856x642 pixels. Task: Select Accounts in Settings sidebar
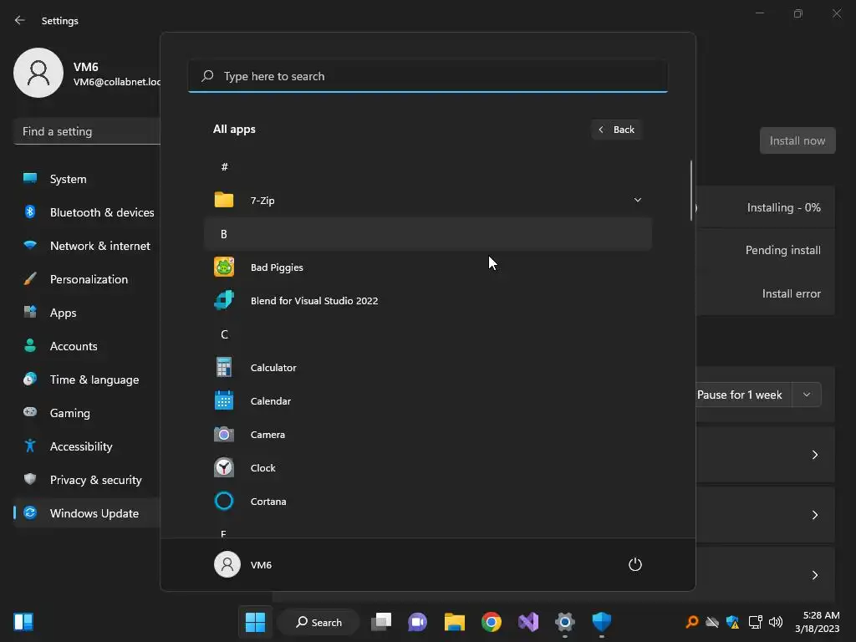pos(87,346)
